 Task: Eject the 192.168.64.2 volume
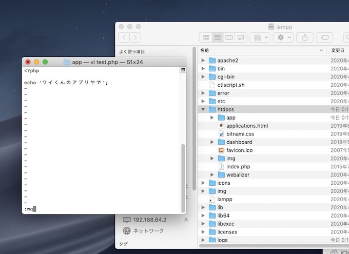pos(186,220)
